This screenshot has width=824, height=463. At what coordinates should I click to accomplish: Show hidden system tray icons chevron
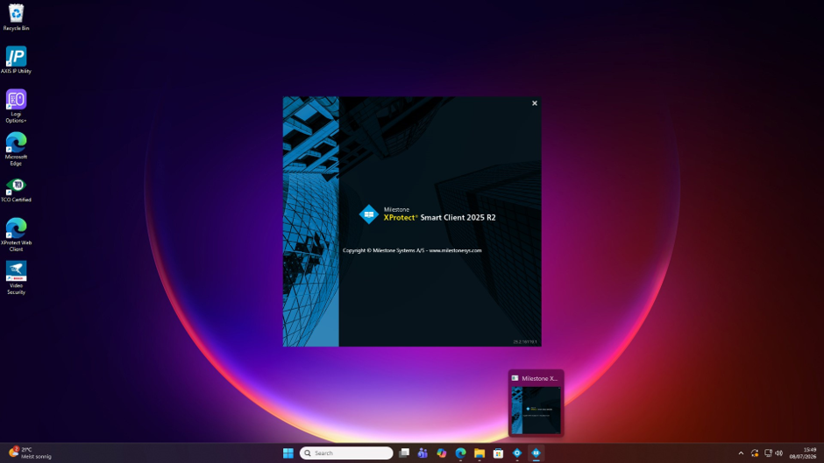click(741, 453)
